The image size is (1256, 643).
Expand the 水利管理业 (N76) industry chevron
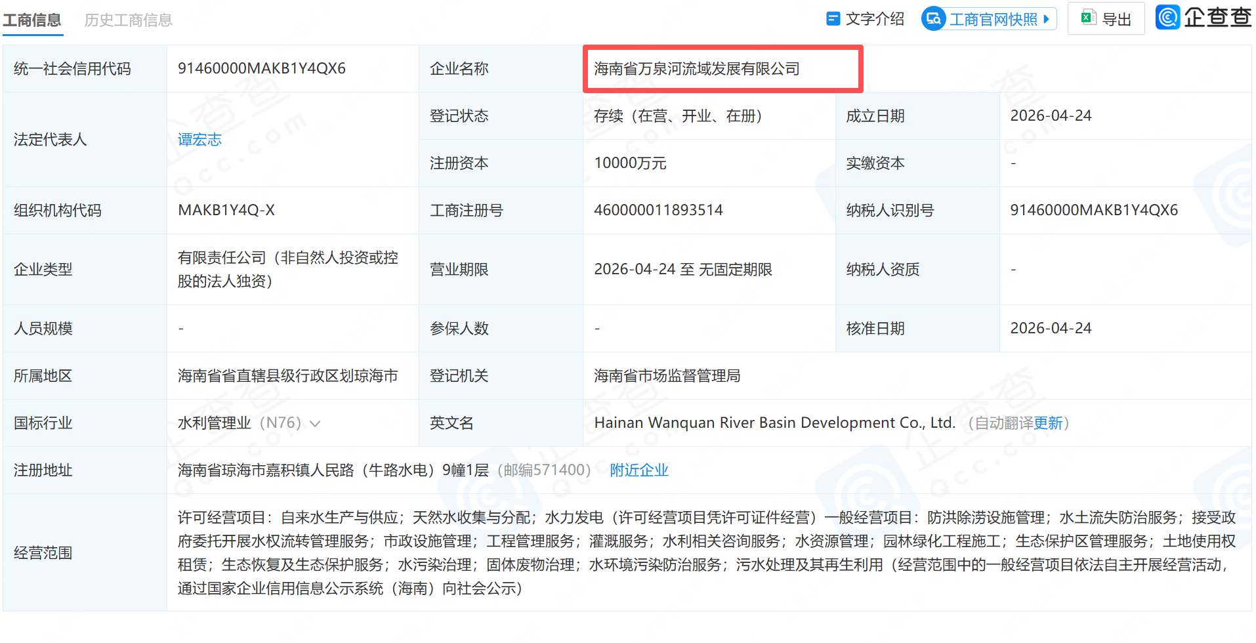[315, 424]
